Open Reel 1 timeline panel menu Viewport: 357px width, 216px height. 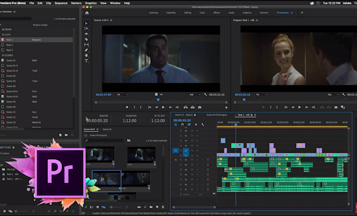tap(255, 115)
